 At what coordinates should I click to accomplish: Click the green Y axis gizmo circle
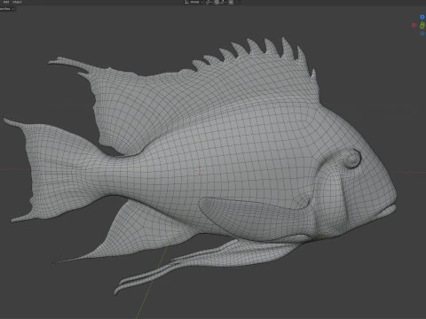click(x=422, y=26)
